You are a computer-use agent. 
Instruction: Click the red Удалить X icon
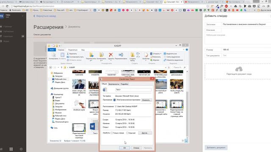[x=111, y=55]
